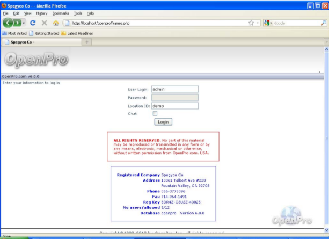This screenshot has width=329, height=239.
Task: Click the Forward navigation arrow
Action: (18, 23)
